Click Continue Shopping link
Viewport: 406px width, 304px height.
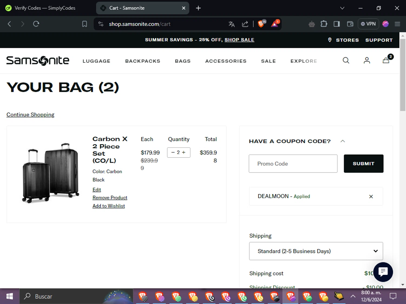click(30, 115)
